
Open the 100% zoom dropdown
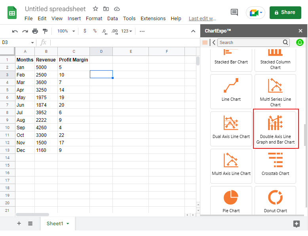66,31
